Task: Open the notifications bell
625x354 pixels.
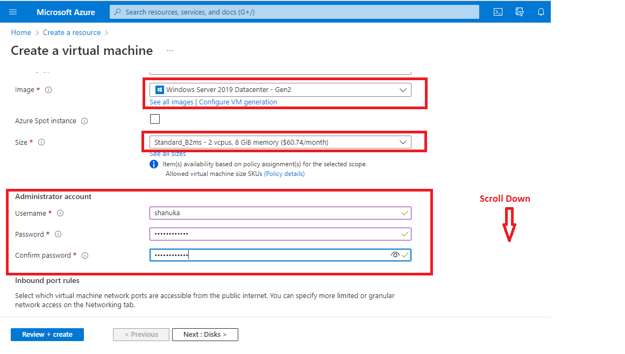Action: (541, 12)
